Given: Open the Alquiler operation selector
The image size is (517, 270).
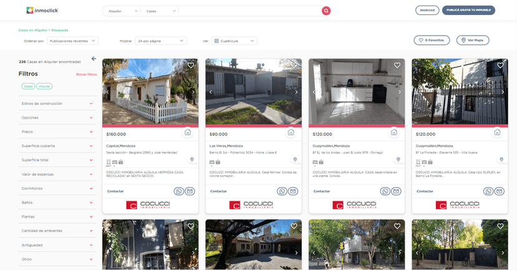Looking at the screenshot, I should 121,11.
